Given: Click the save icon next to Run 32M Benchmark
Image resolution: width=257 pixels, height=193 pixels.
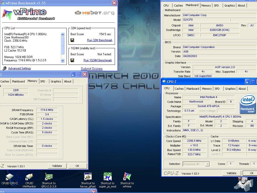Looking at the screenshot, I should coord(72,40).
